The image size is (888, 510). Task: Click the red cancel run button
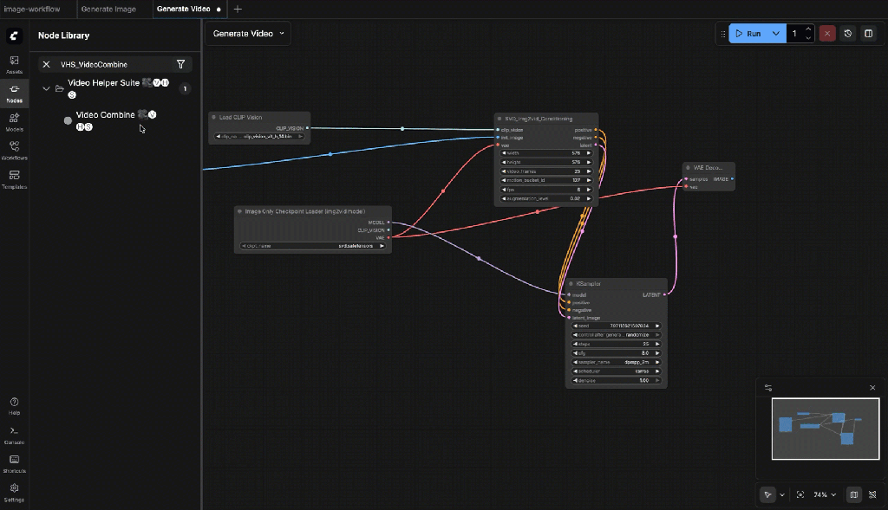tap(827, 34)
